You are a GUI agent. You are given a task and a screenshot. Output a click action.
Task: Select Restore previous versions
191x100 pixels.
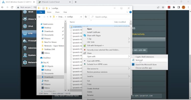[x=97, y=72]
